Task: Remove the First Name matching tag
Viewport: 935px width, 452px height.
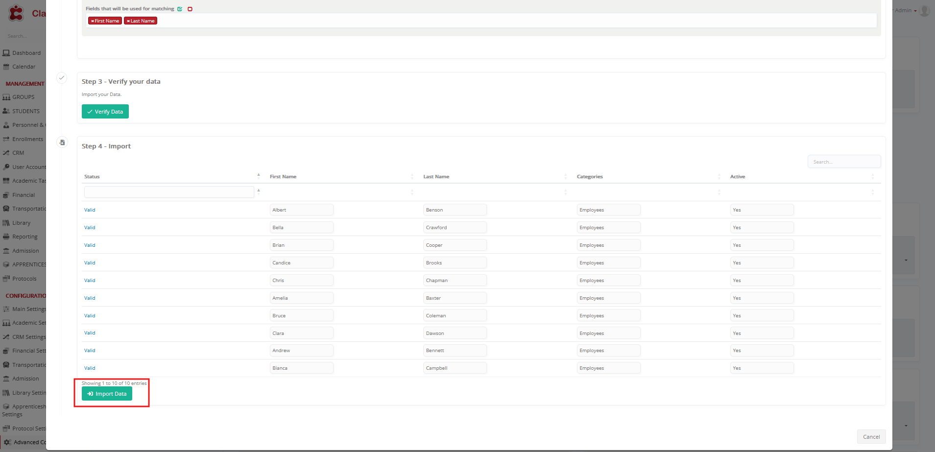Action: 92,21
